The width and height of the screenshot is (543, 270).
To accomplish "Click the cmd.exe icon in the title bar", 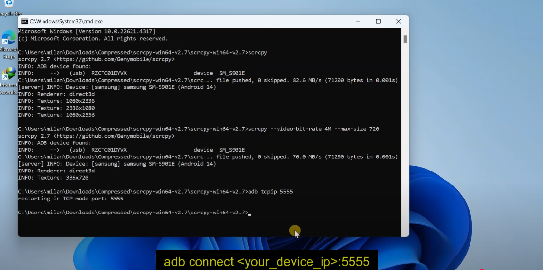I will coord(24,21).
